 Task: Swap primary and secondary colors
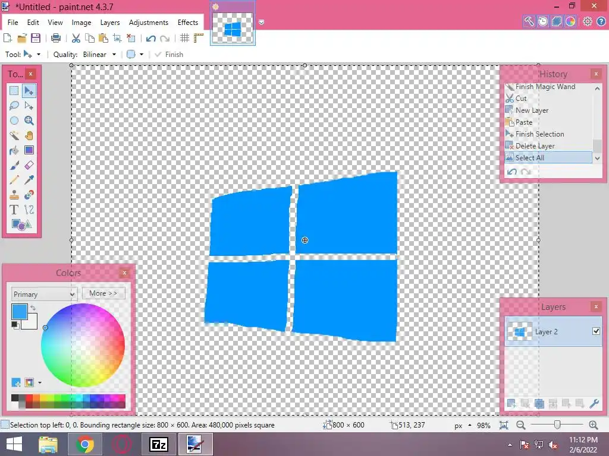[x=33, y=308]
